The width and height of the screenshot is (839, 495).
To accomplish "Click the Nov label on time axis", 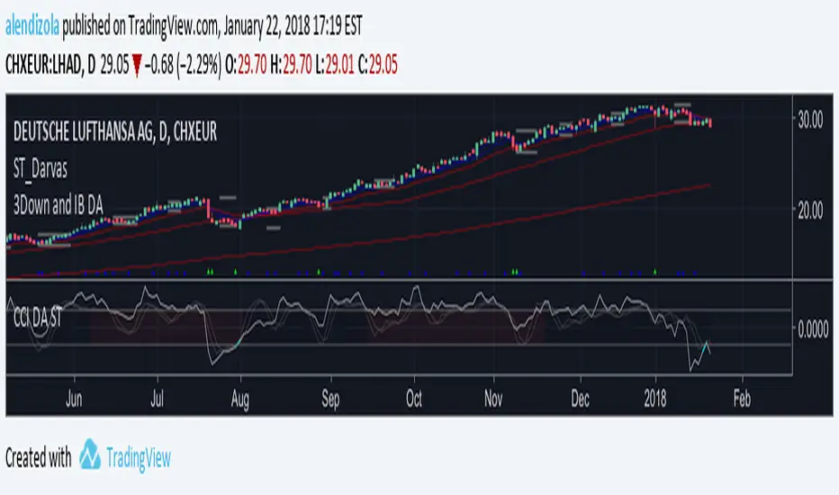I will (492, 399).
